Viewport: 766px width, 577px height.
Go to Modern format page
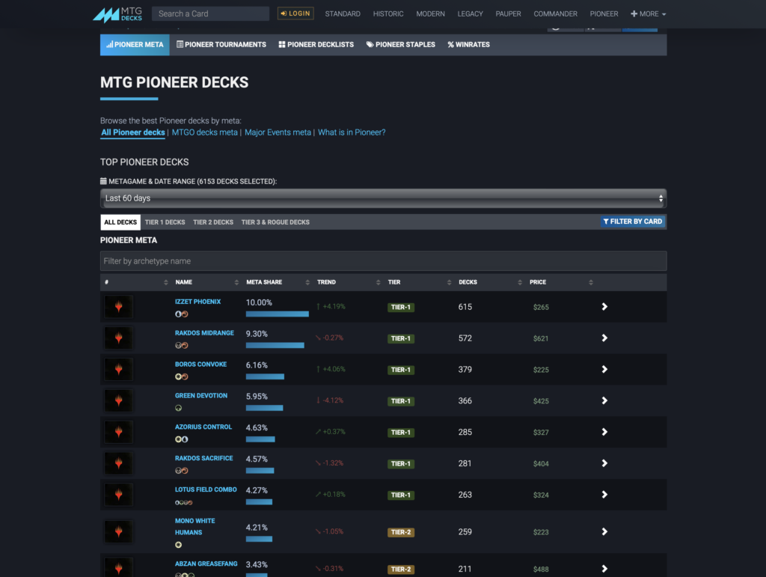pos(430,13)
